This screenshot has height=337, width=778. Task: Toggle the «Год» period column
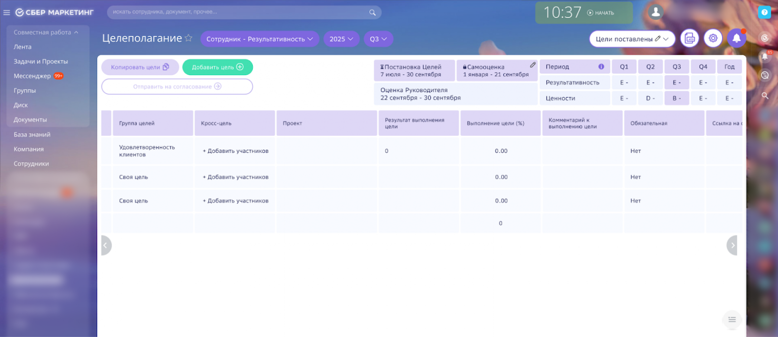click(729, 66)
